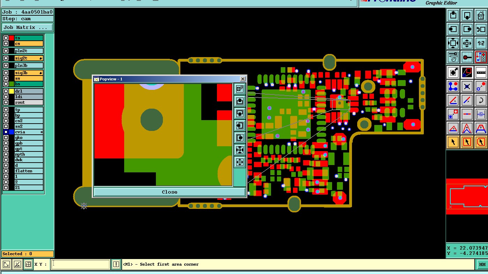Screen dimensions: 488x274
Task: Toggle visibility checkbox for layer cvia
Action: click(x=6, y=132)
